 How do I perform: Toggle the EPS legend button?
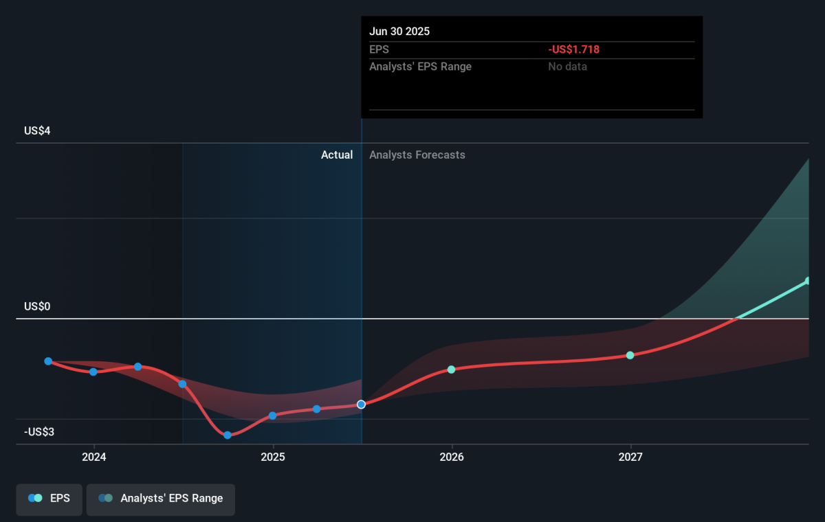(49, 499)
